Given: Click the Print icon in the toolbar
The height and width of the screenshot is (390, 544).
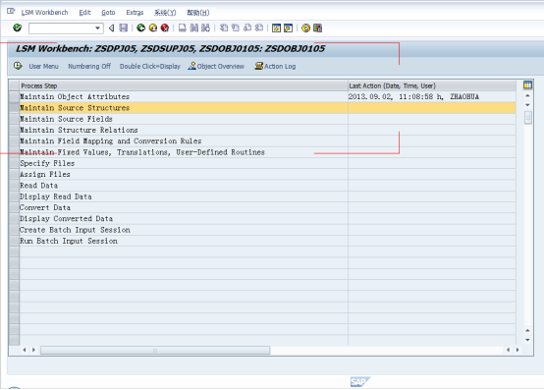Looking at the screenshot, I should [182, 28].
